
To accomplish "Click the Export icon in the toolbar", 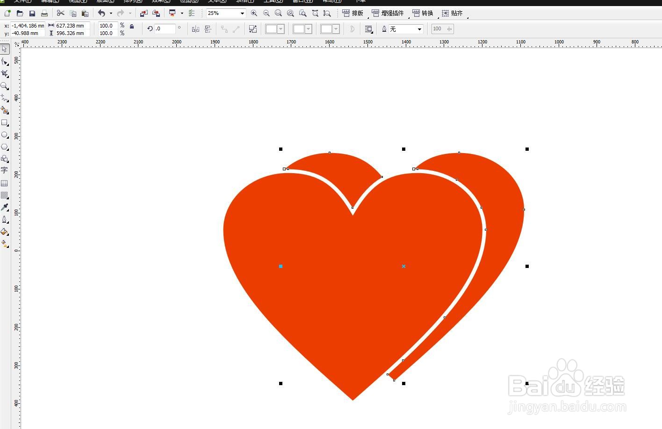I will (156, 14).
